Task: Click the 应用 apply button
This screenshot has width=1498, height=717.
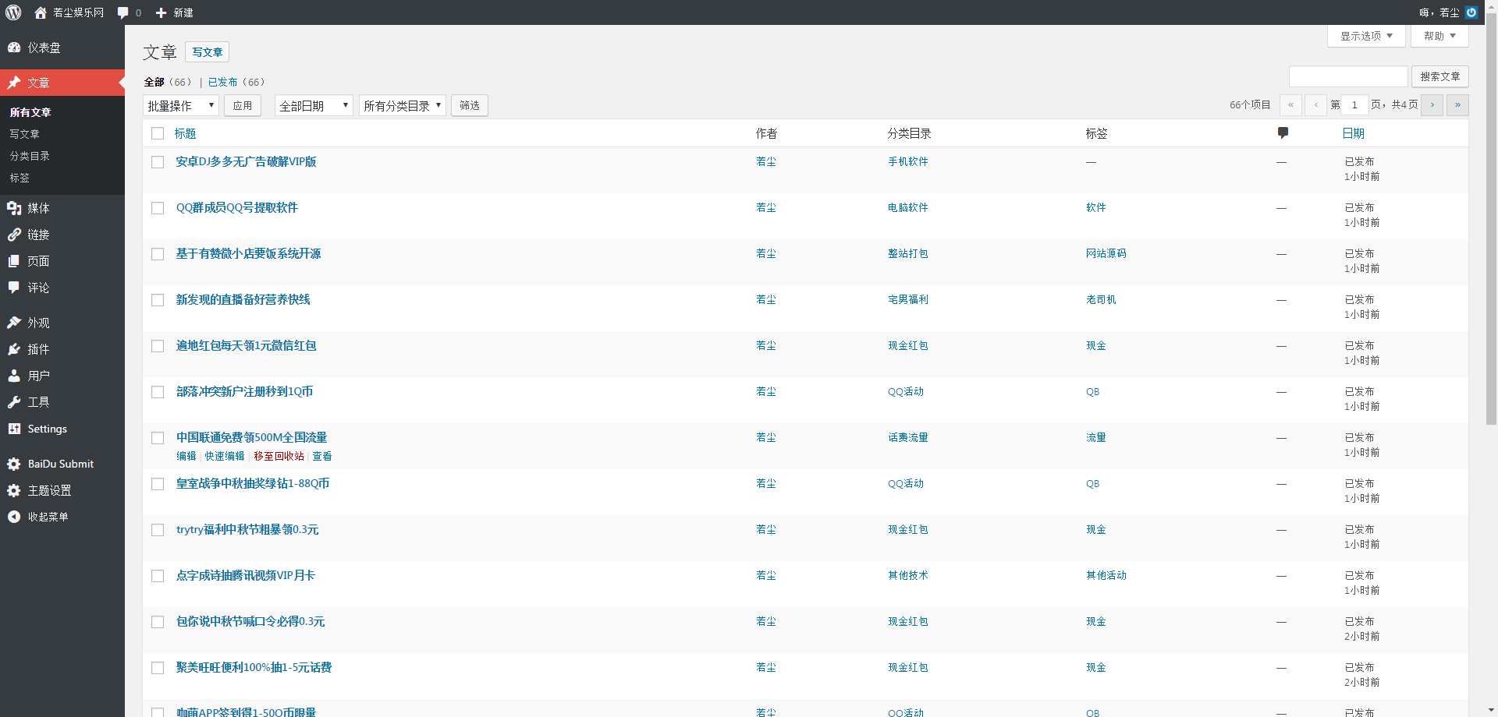Action: tap(243, 105)
